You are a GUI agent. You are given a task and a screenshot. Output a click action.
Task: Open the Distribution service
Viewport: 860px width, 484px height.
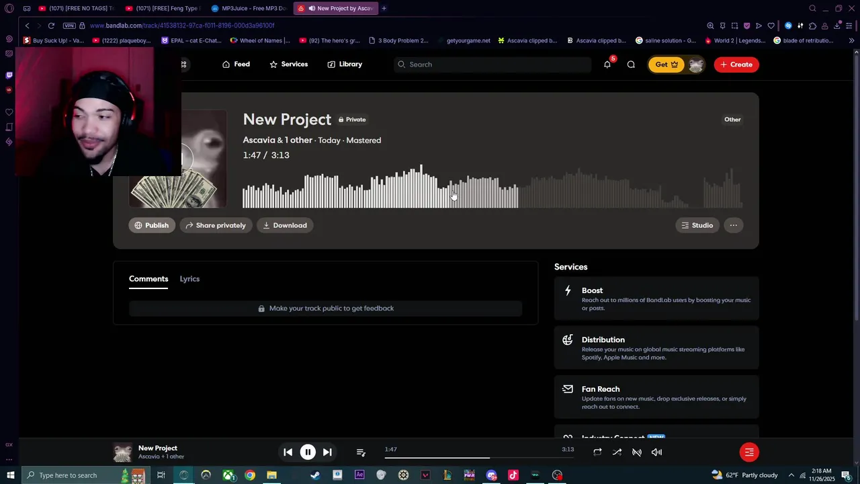click(656, 348)
